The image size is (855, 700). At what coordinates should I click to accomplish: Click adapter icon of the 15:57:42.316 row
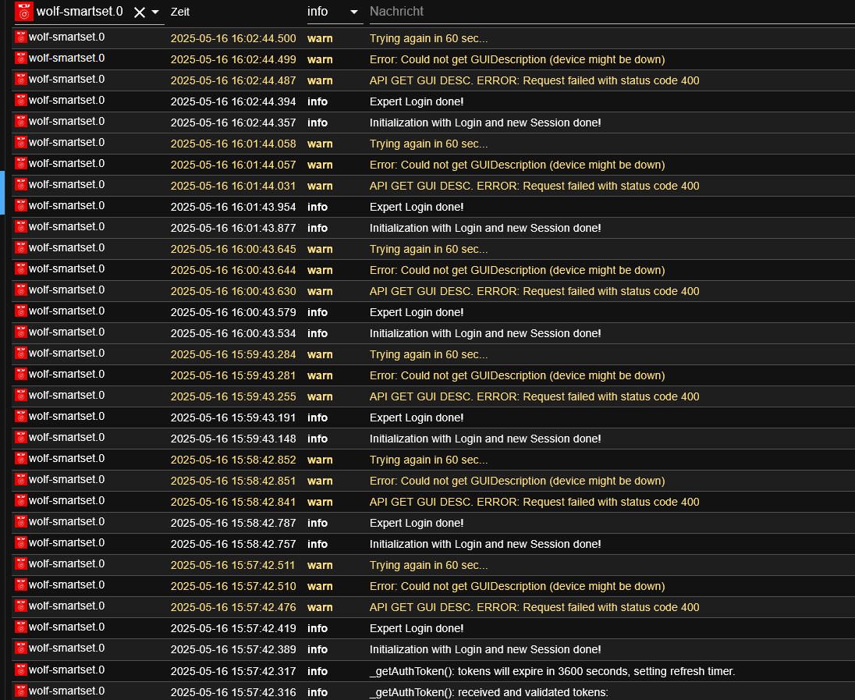click(x=21, y=691)
